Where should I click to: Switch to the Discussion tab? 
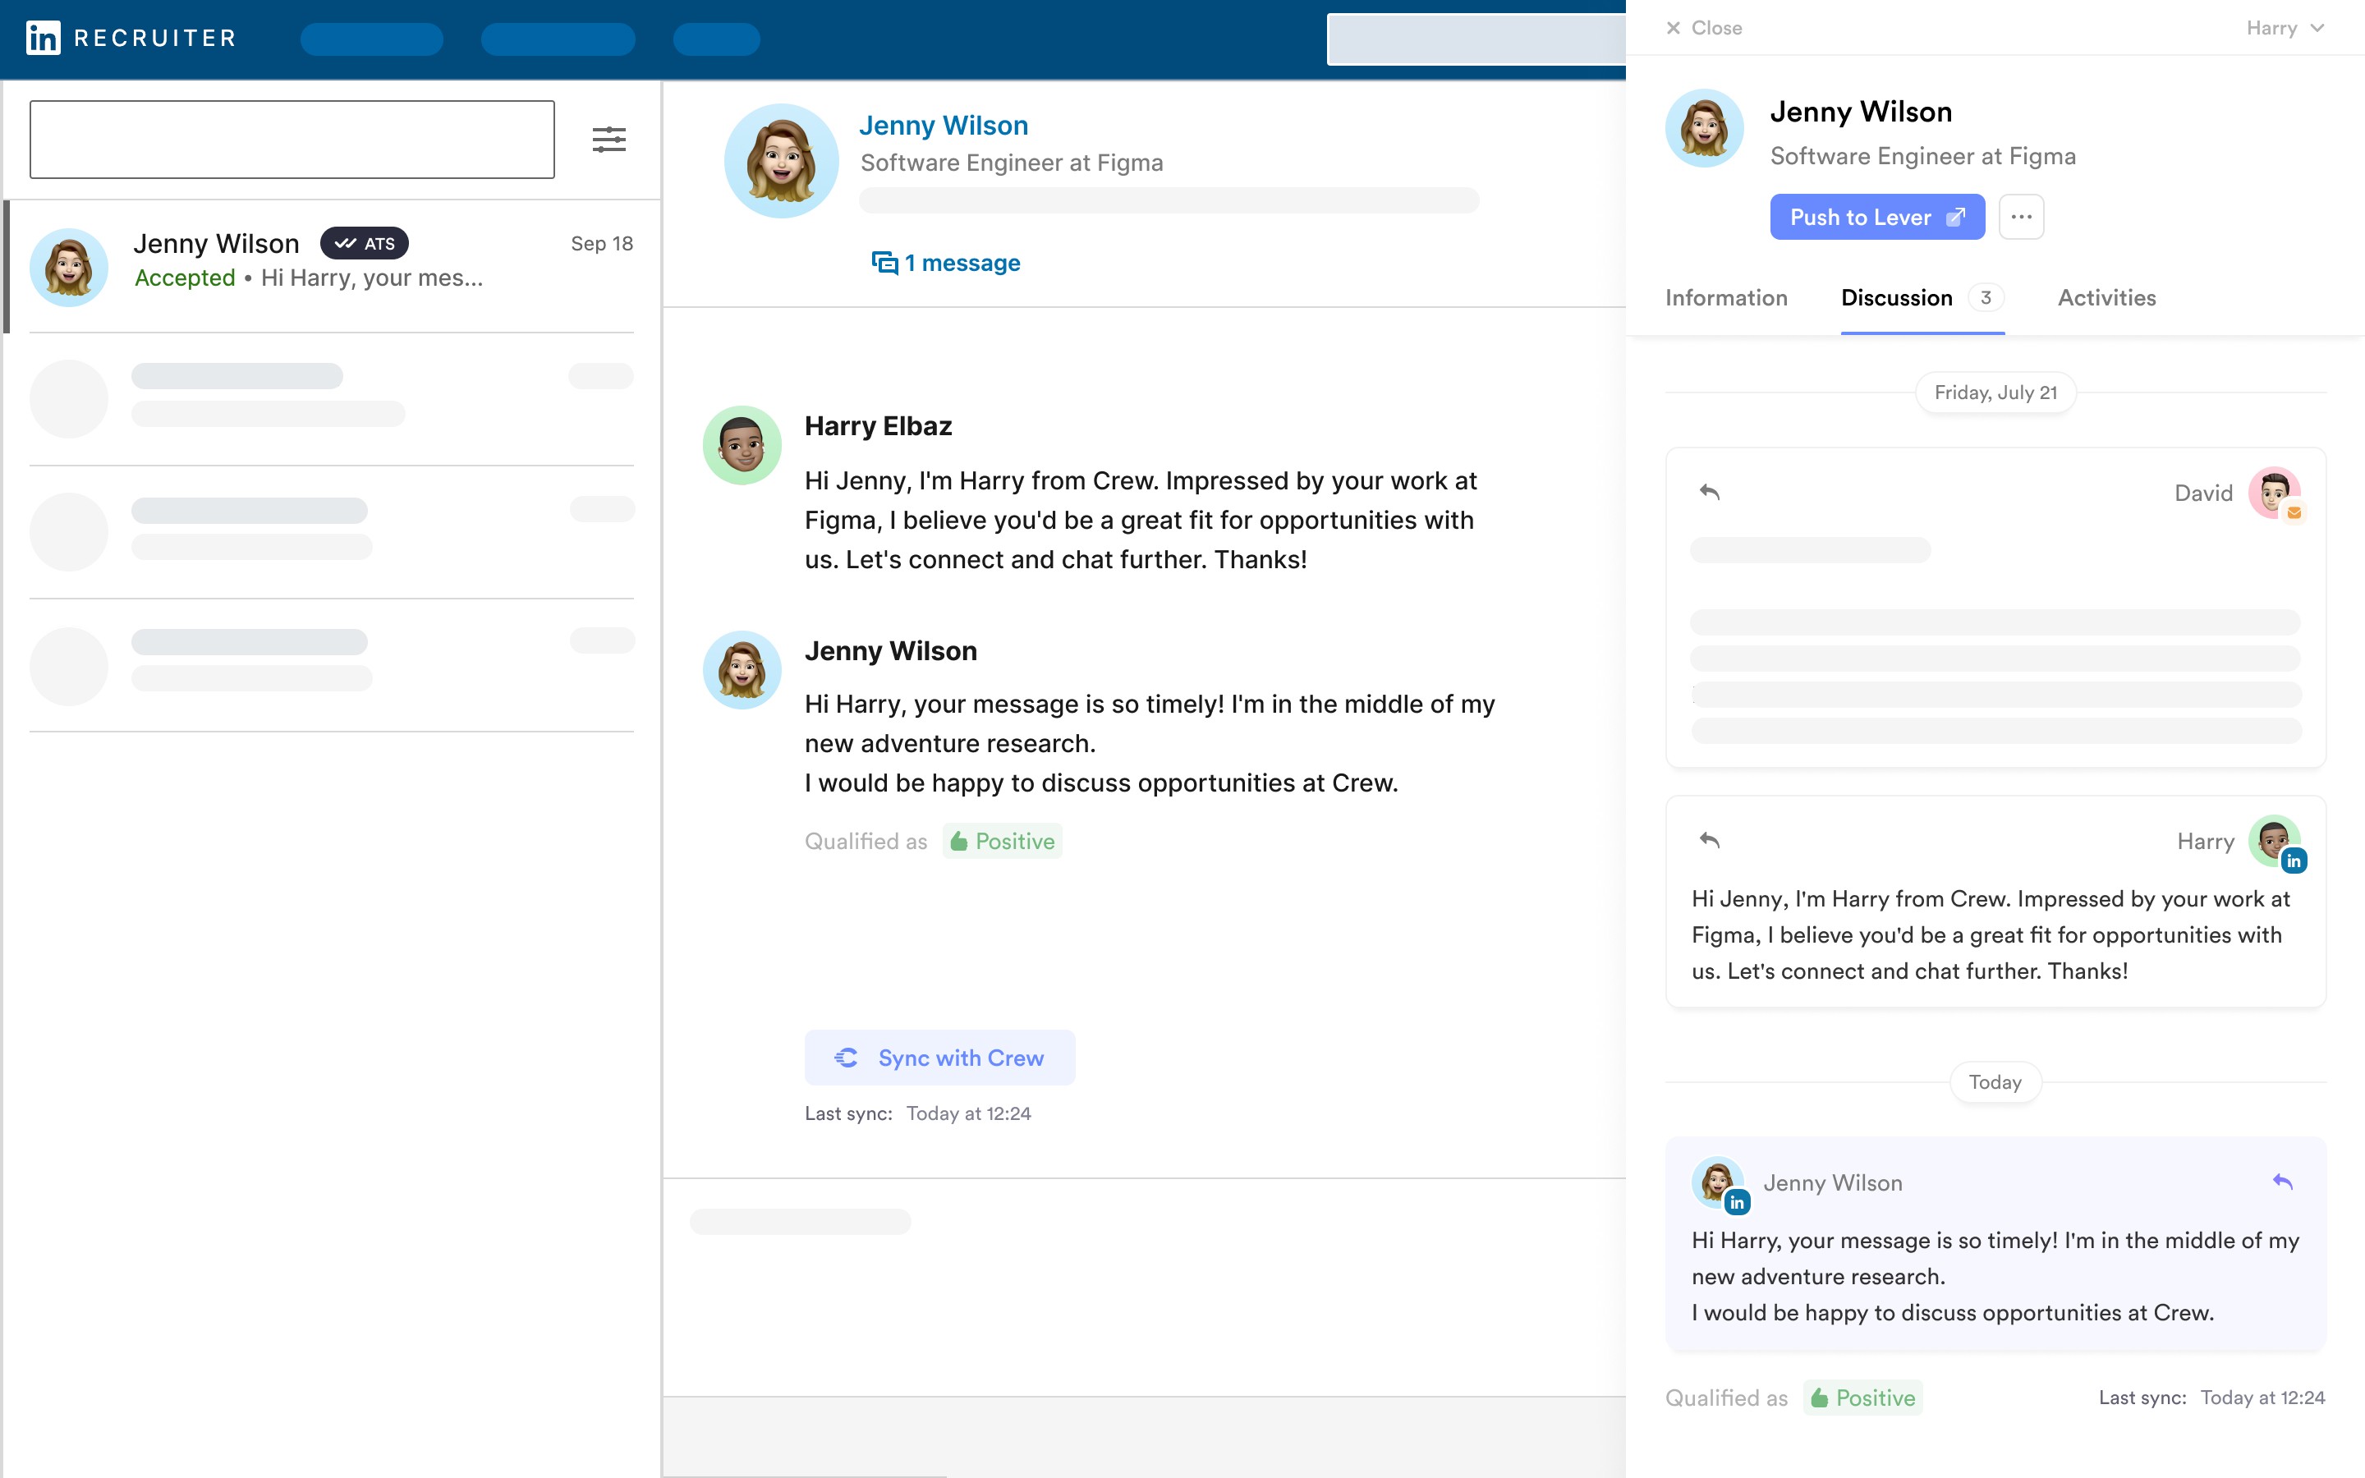1922,298
